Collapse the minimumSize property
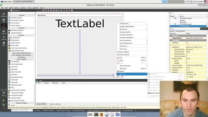 click(x=171, y=58)
